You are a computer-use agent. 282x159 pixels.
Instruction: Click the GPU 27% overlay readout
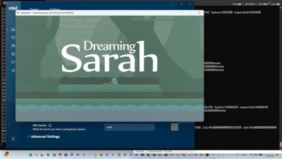[x=250, y=4]
